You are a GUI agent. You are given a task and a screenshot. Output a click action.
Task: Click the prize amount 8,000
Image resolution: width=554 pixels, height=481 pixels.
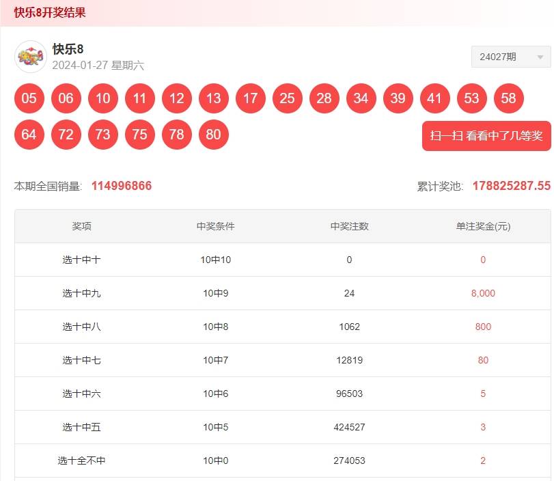coord(483,293)
